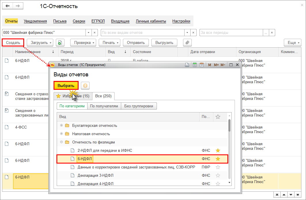Toggle favorite star for Декларация 3-НДФЛ

[x=218, y=175]
